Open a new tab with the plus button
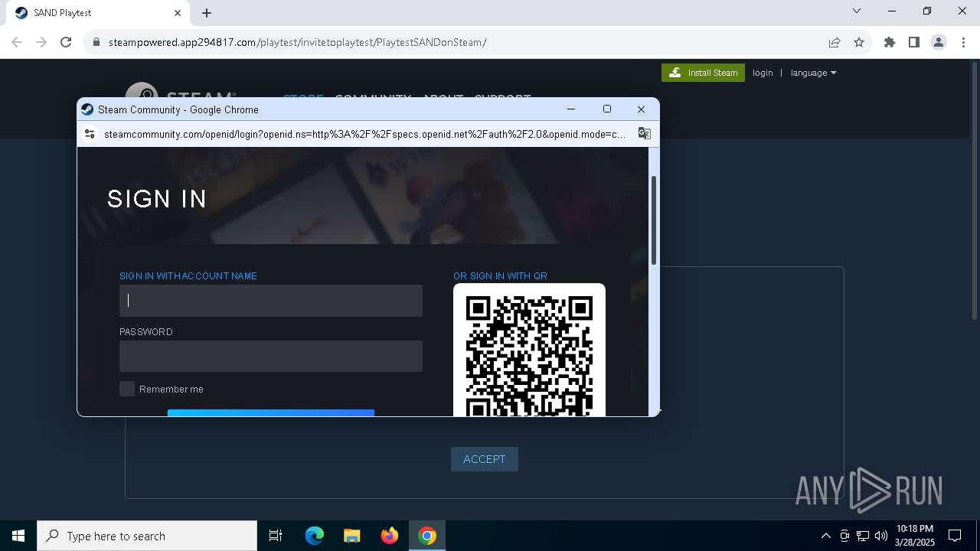 [x=207, y=13]
